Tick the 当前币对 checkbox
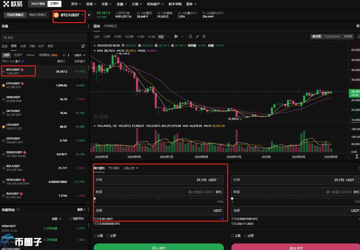This screenshot has height=250, width=360. coord(70,219)
